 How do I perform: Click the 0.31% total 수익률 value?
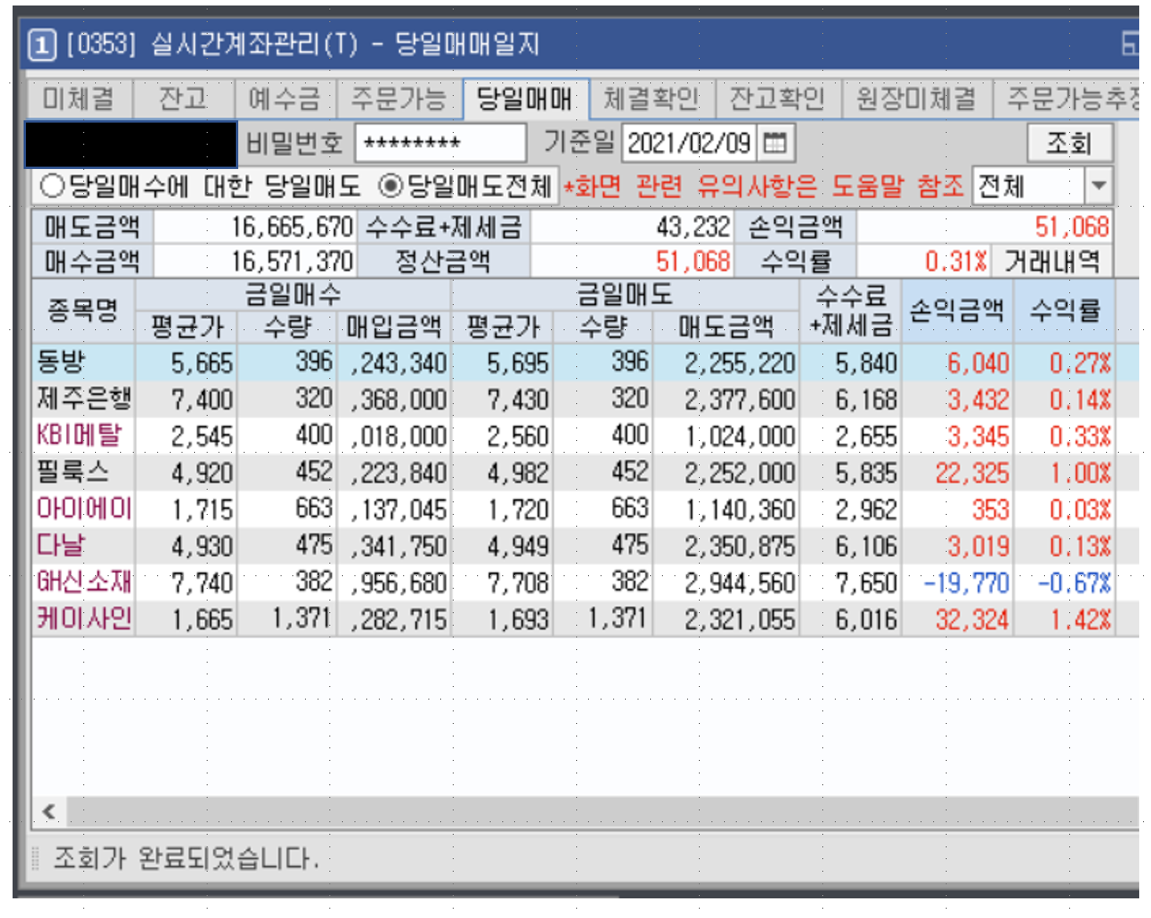click(x=955, y=261)
